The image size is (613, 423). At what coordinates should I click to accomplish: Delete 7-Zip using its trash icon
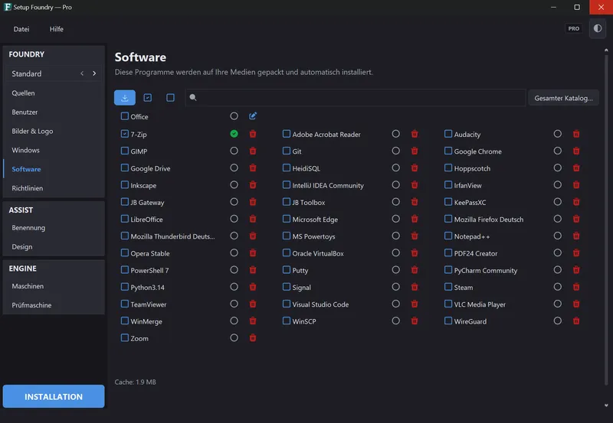pyautogui.click(x=253, y=134)
